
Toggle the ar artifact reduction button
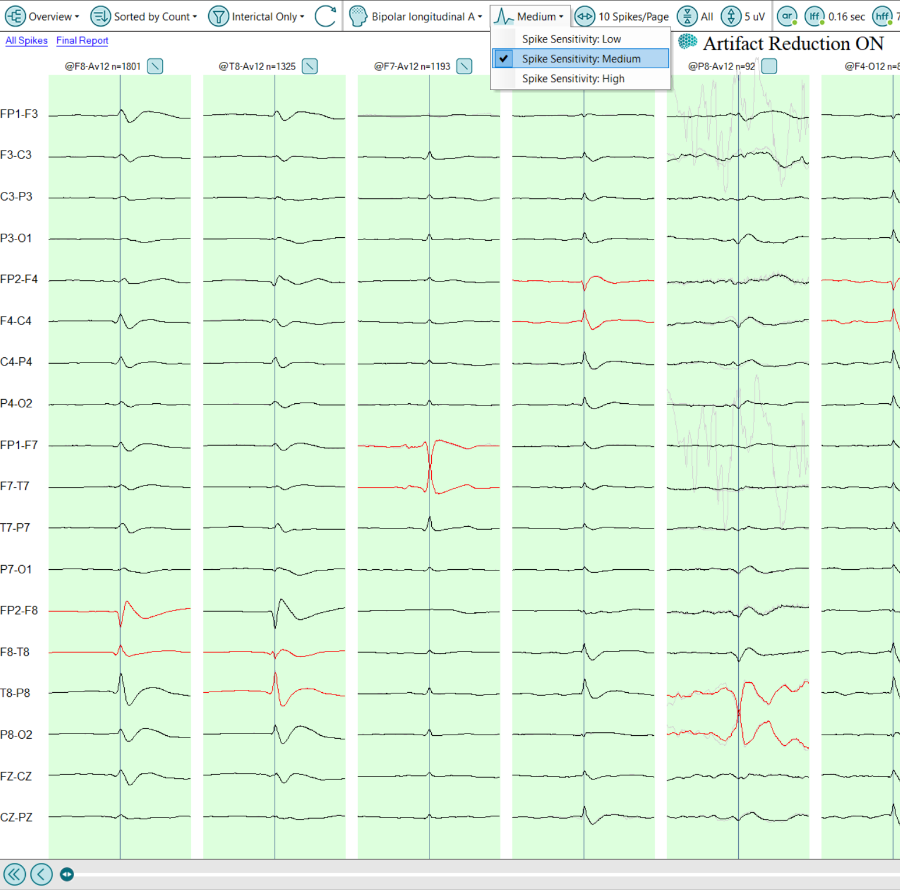pyautogui.click(x=787, y=16)
